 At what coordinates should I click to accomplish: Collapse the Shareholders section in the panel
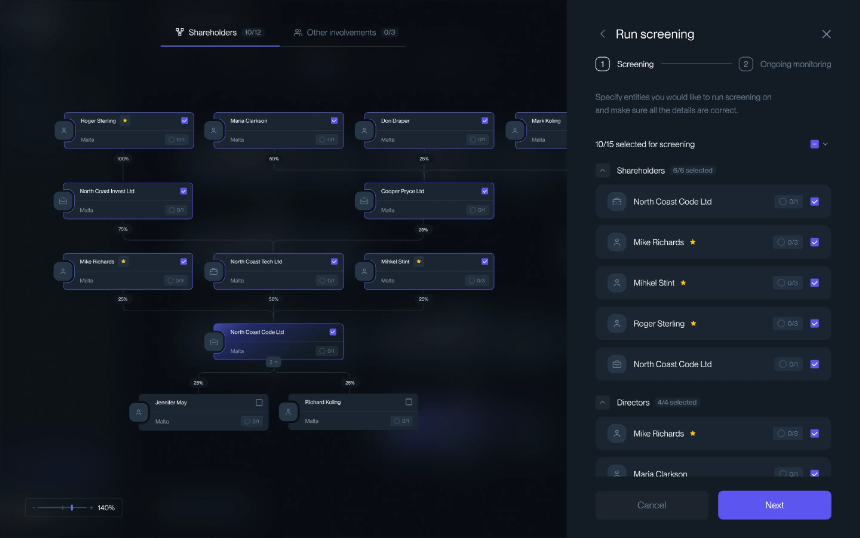pyautogui.click(x=602, y=170)
